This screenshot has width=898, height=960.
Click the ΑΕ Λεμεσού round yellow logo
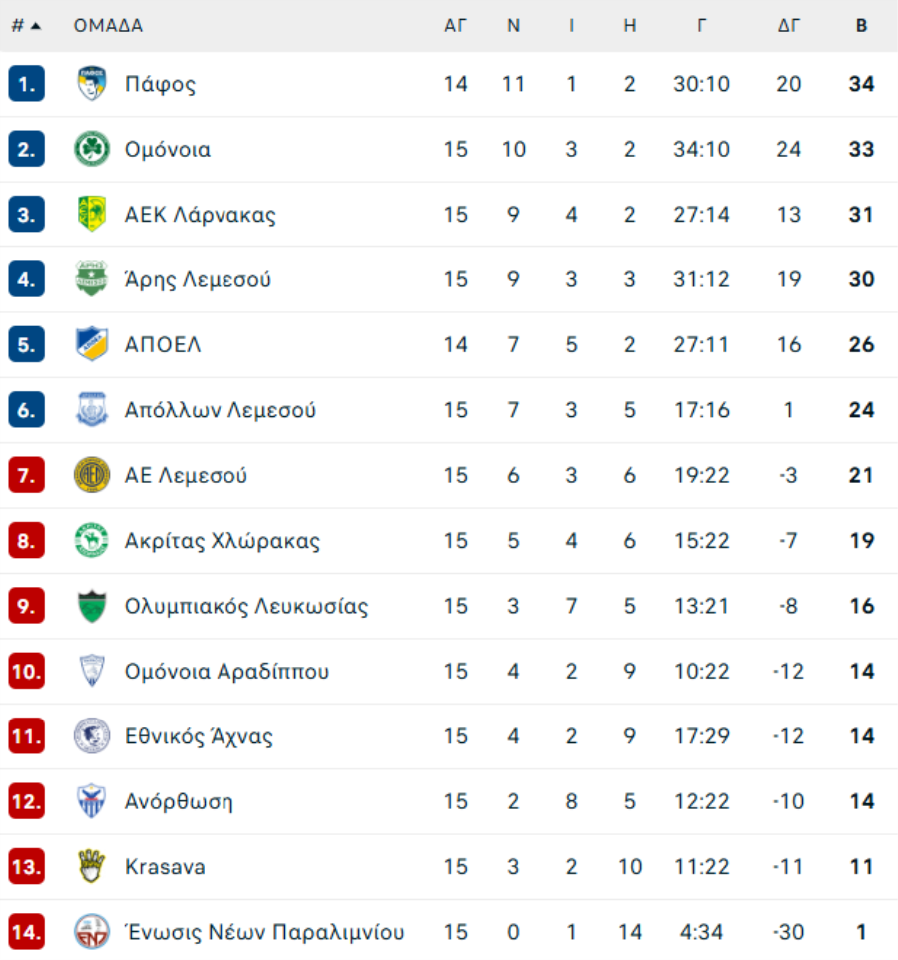tap(92, 475)
